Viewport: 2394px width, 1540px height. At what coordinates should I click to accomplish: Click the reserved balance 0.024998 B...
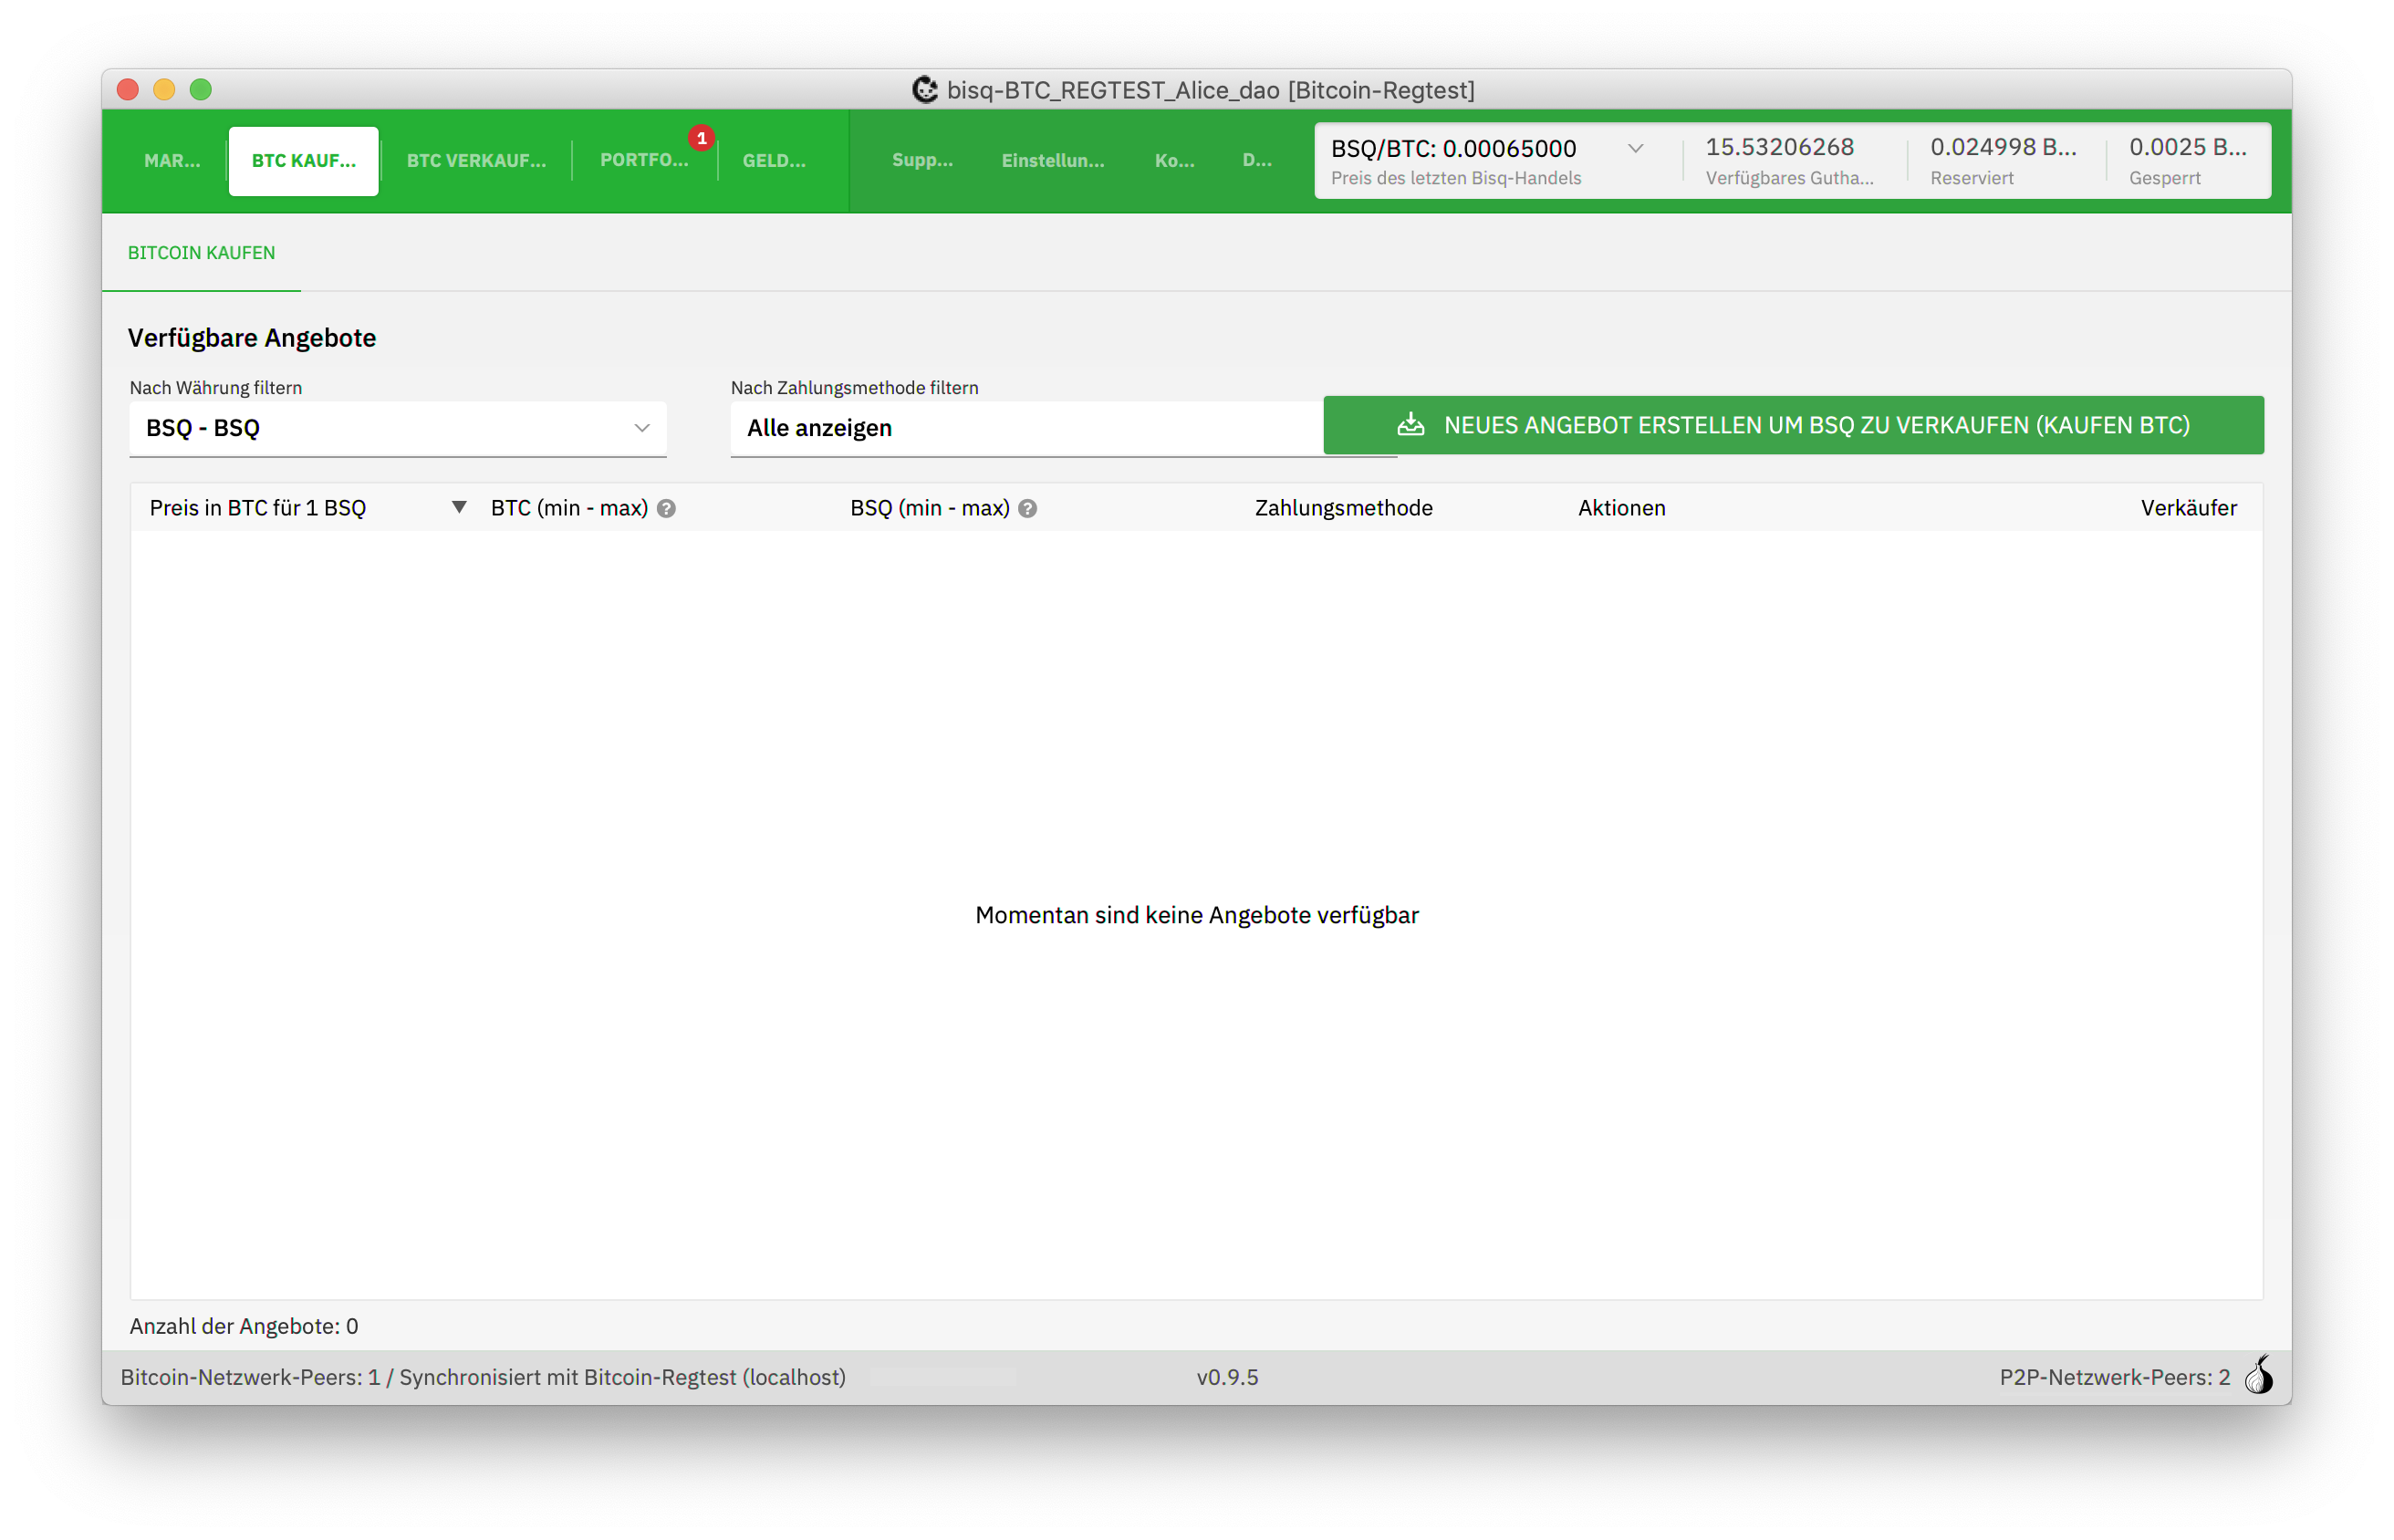tap(2003, 147)
